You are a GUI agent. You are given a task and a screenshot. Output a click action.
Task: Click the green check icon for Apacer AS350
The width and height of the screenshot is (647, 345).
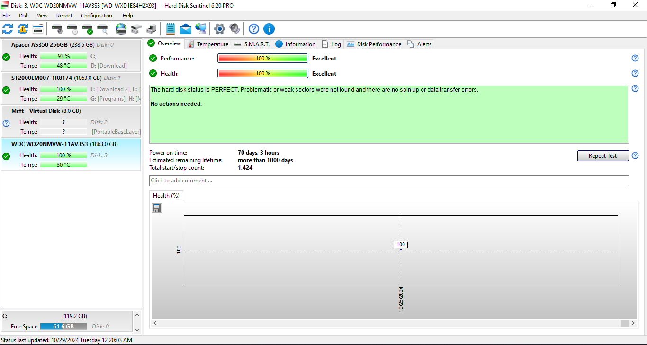[6, 57]
